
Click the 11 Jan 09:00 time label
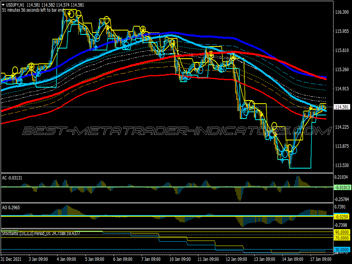point(208,259)
